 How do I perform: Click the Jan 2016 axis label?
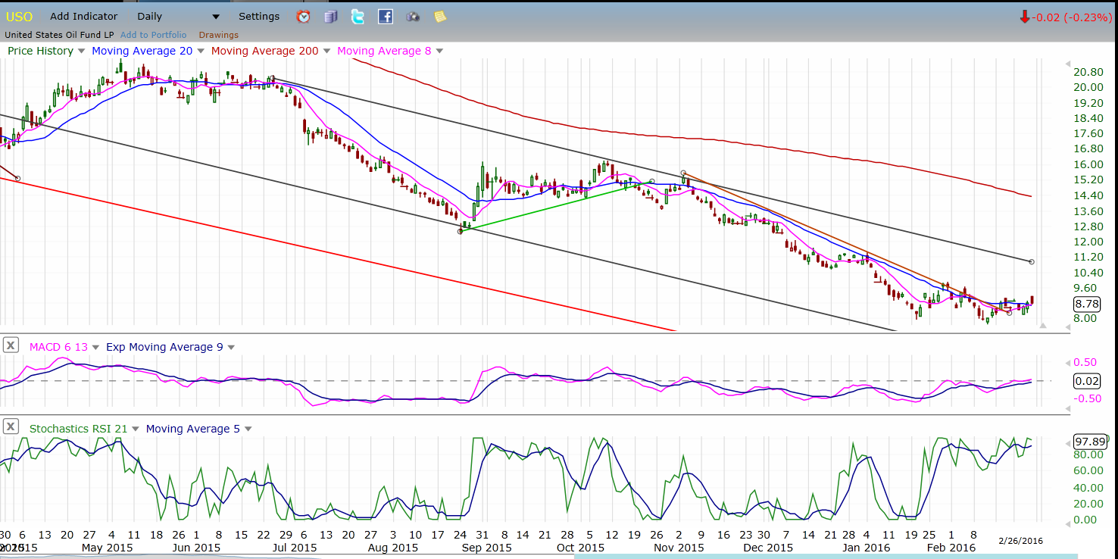[867, 547]
